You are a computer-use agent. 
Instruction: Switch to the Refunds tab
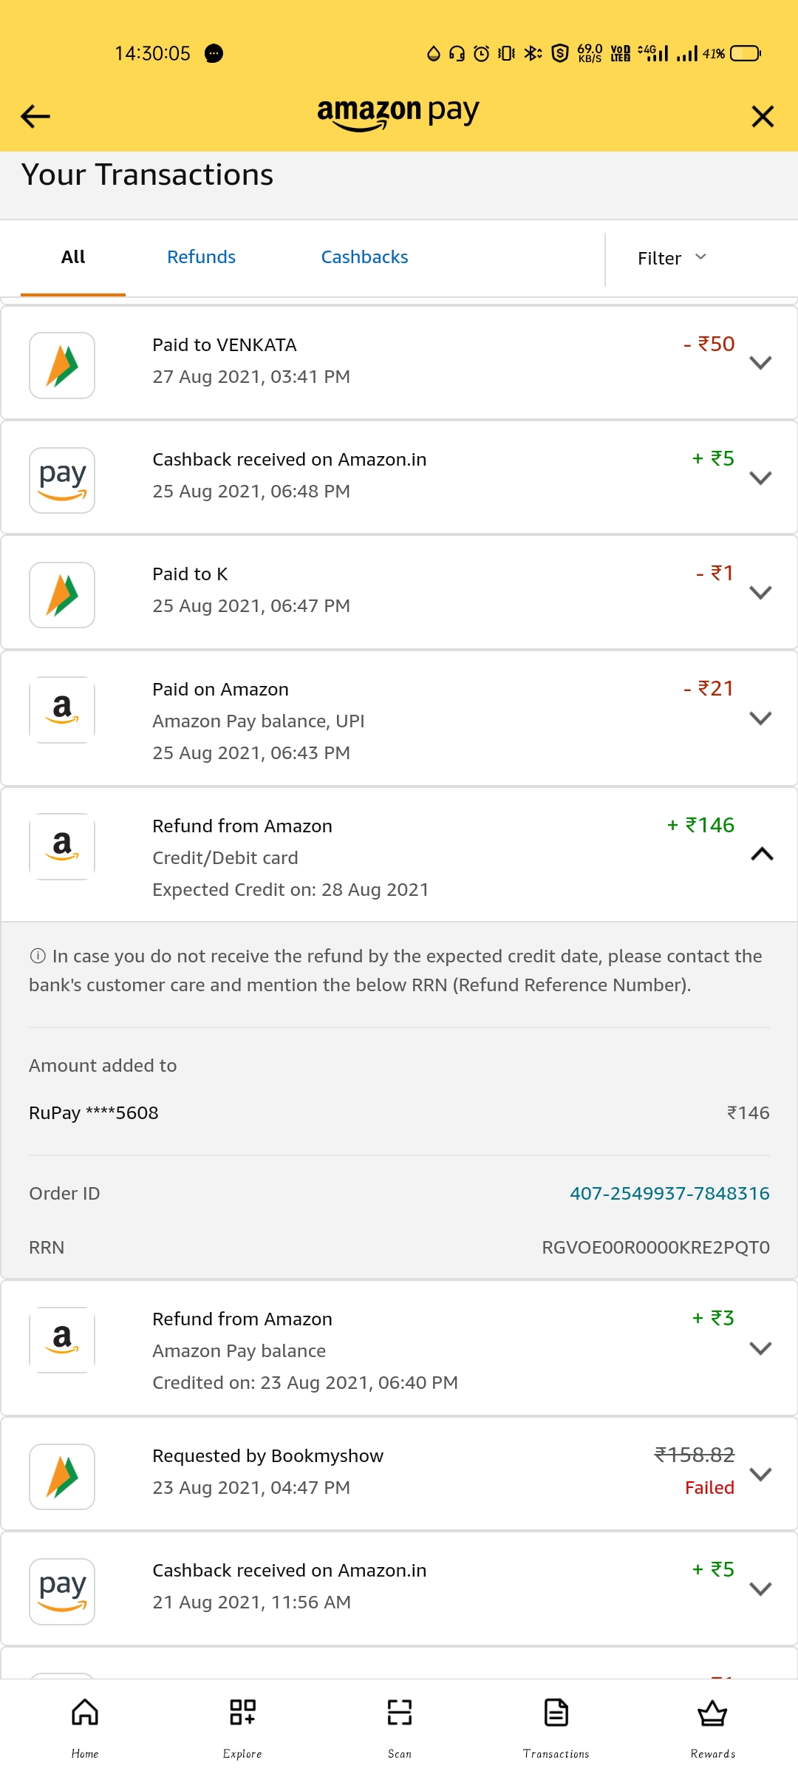(201, 257)
